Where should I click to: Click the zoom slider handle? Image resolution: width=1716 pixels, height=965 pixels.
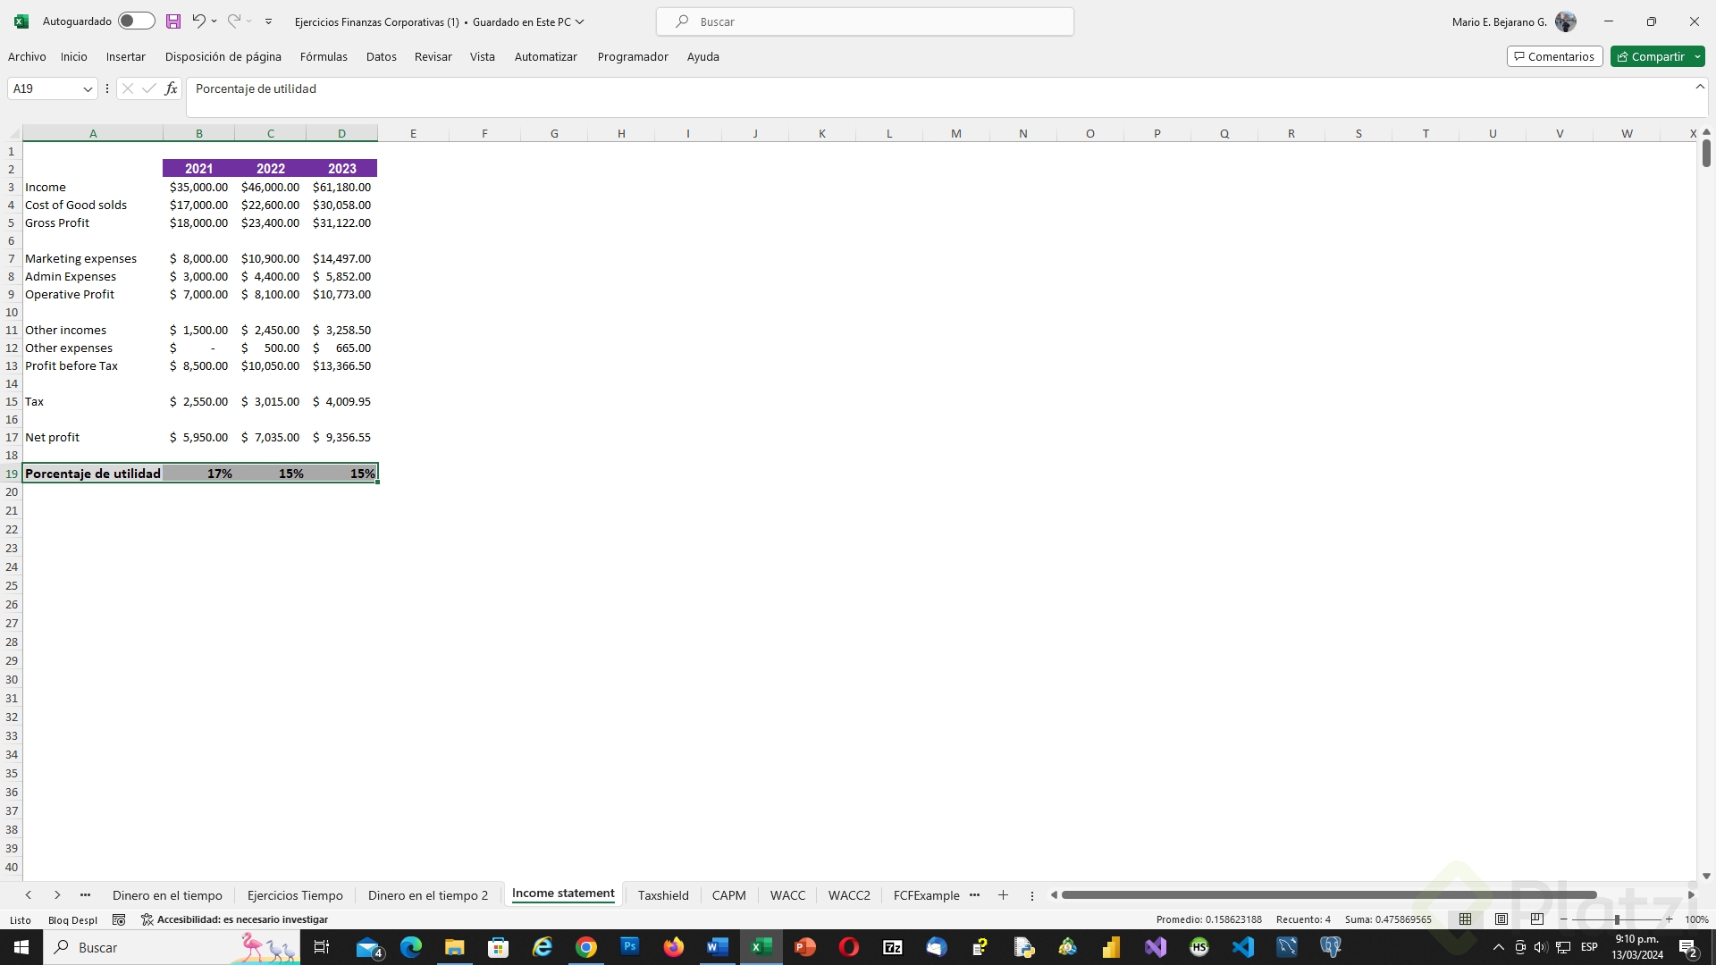[1617, 919]
